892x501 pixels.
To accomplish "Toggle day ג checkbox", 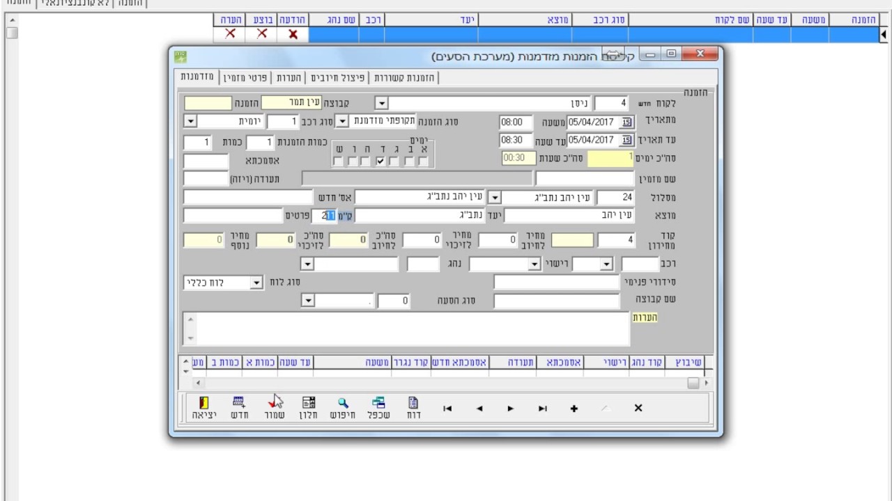I will (x=394, y=161).
